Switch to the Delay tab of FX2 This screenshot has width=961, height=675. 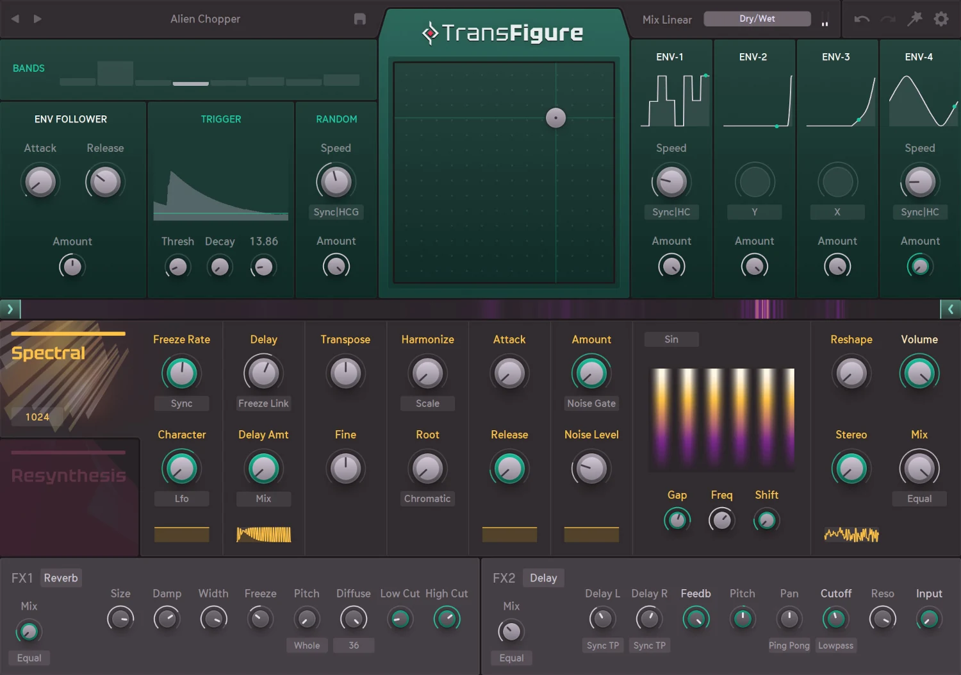point(543,578)
